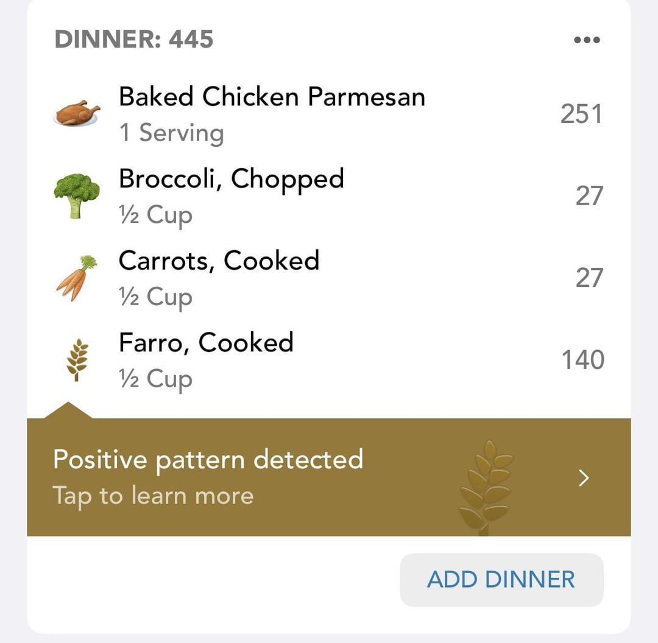This screenshot has height=643, width=658.
Task: Tap the DINNER: 445 header
Action: [x=134, y=39]
